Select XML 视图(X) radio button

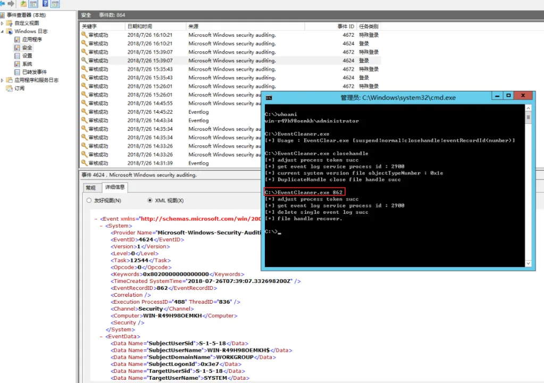[x=150, y=201]
